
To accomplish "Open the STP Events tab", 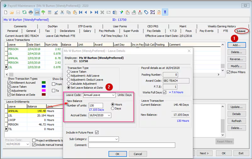I will [85, 26].
